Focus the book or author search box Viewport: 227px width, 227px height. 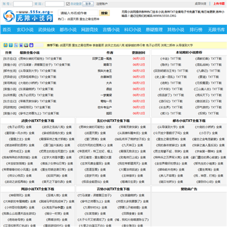point(78,13)
